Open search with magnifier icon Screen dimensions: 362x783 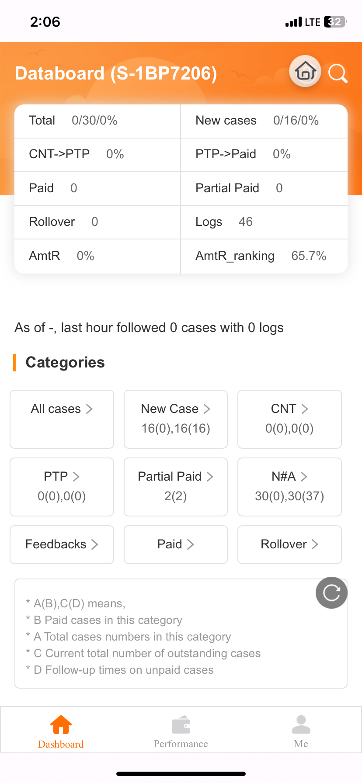[x=338, y=73]
